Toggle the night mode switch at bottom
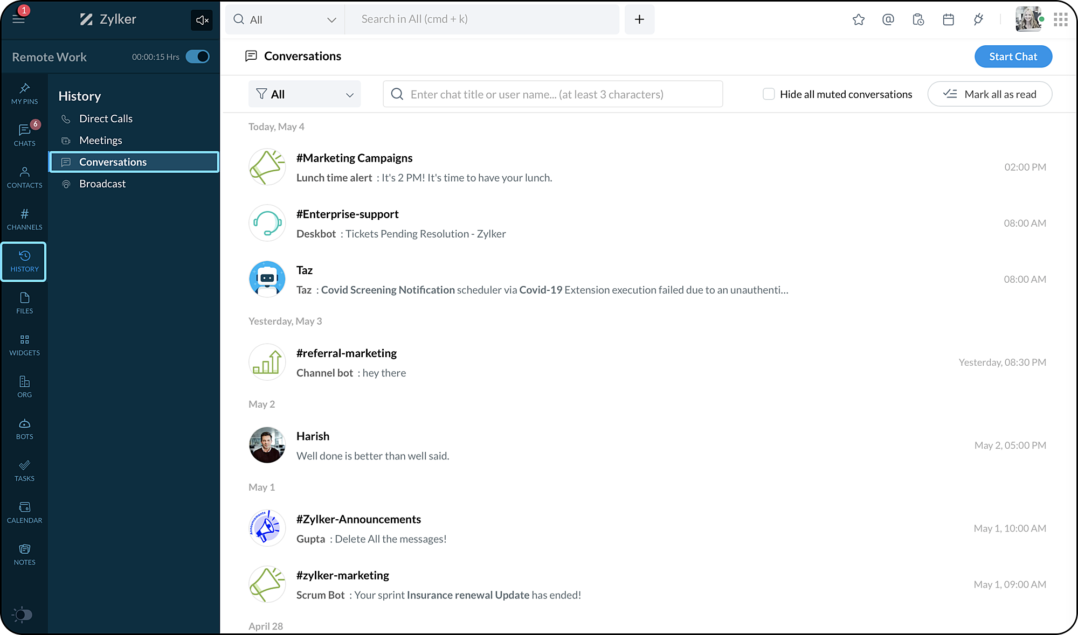Screen dimensions: 1078x635 click(x=23, y=615)
